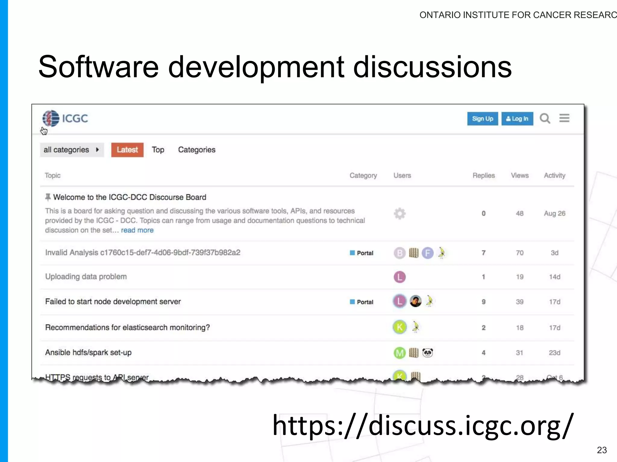The image size is (617, 462).
Task: Sort topics by the Replies column header
Action: point(483,175)
